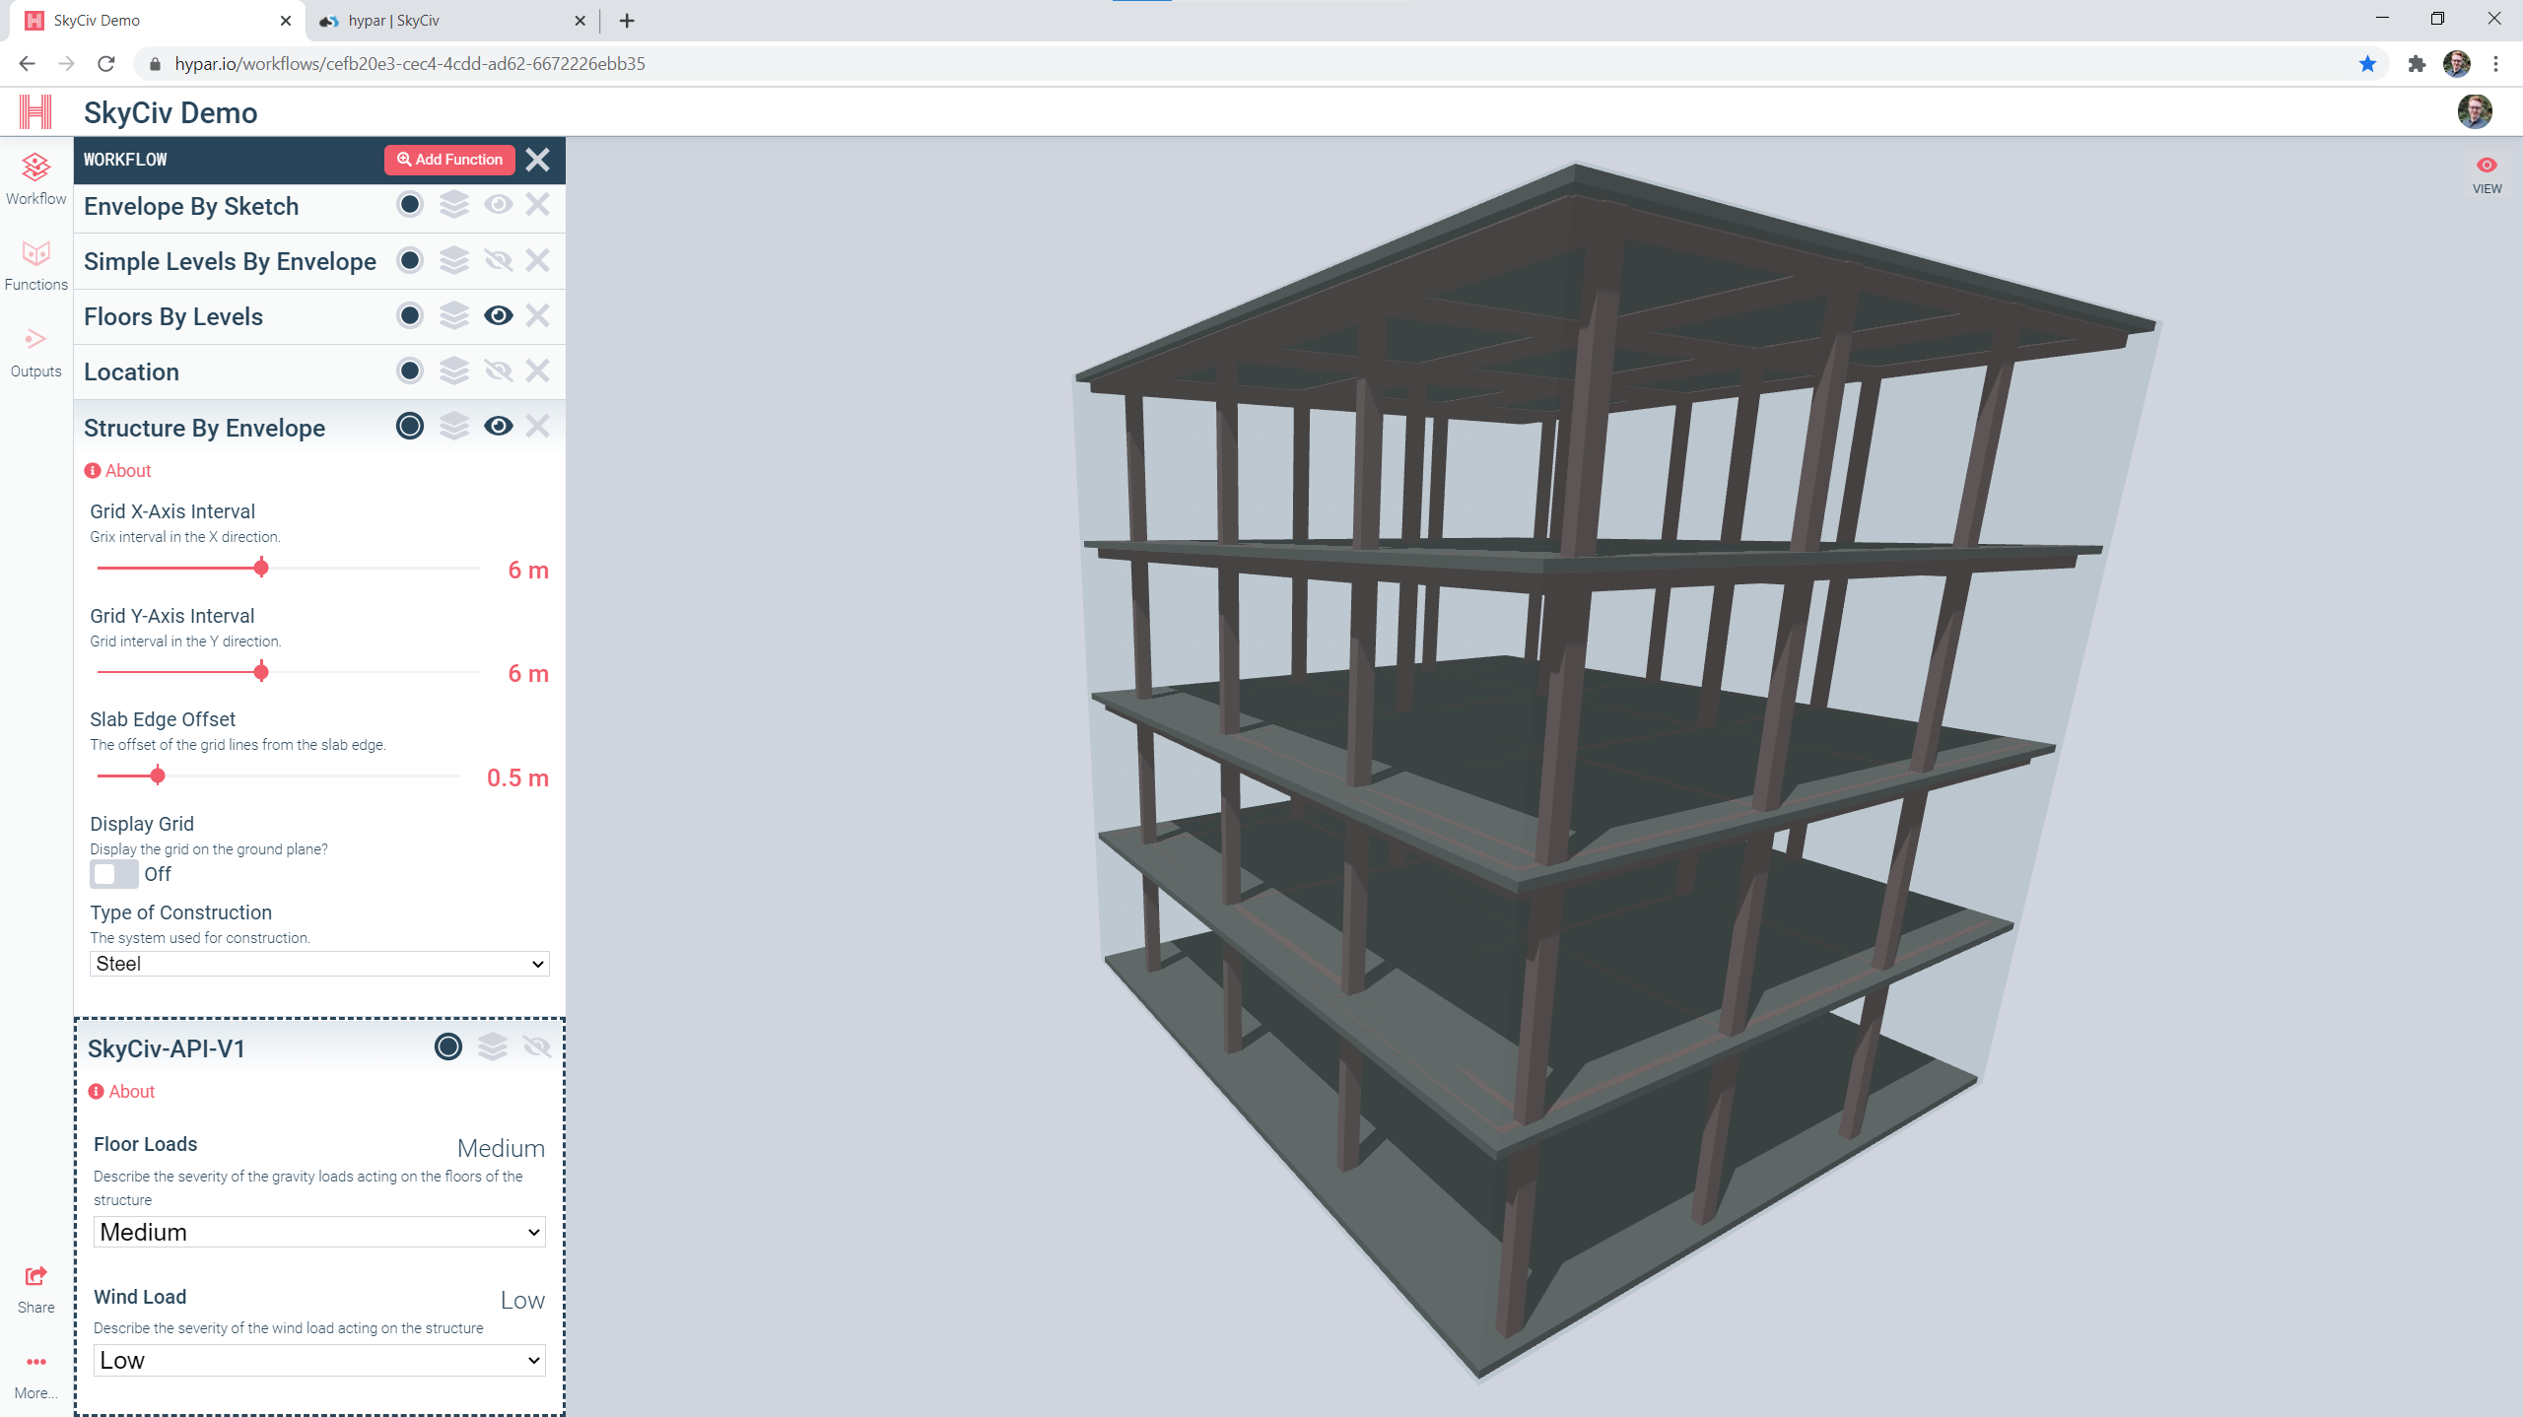Open the Floor Loads severity dropdown
This screenshot has width=2523, height=1417.
tap(317, 1232)
